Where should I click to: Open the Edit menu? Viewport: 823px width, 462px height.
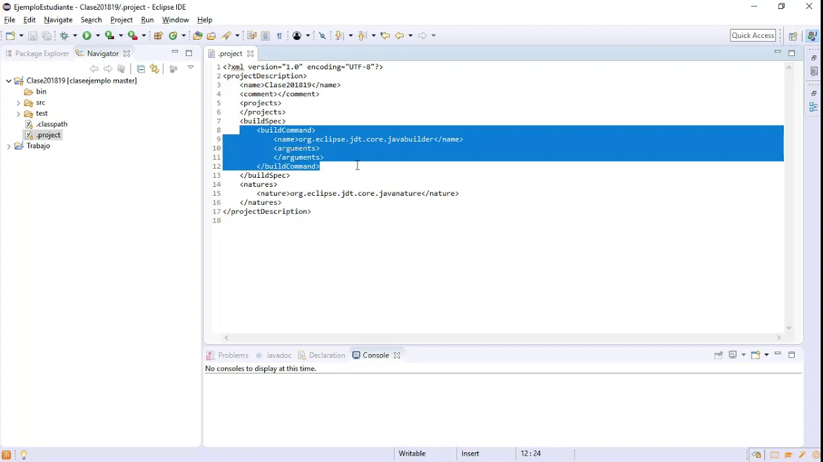(30, 20)
